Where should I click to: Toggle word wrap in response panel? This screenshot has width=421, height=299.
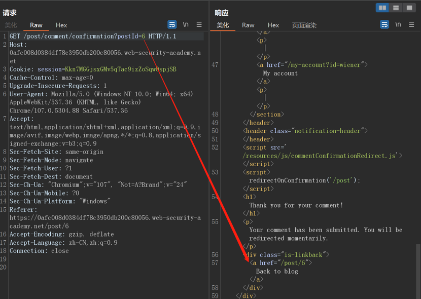(x=384, y=25)
